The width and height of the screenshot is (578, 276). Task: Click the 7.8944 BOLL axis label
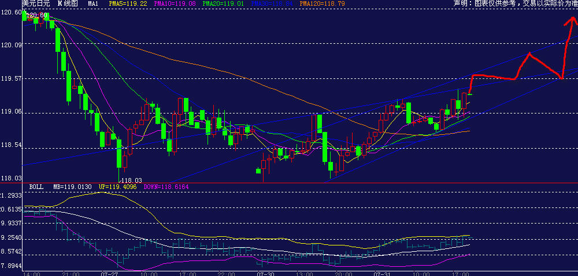(11, 266)
